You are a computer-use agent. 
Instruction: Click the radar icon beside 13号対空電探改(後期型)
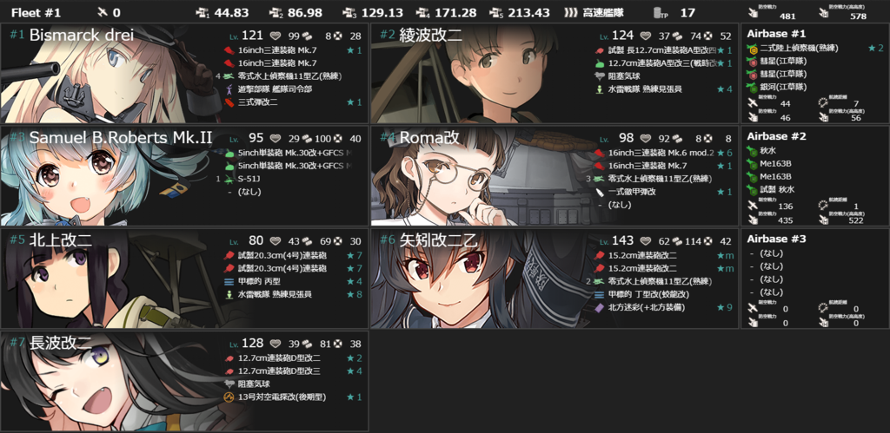pos(229,397)
